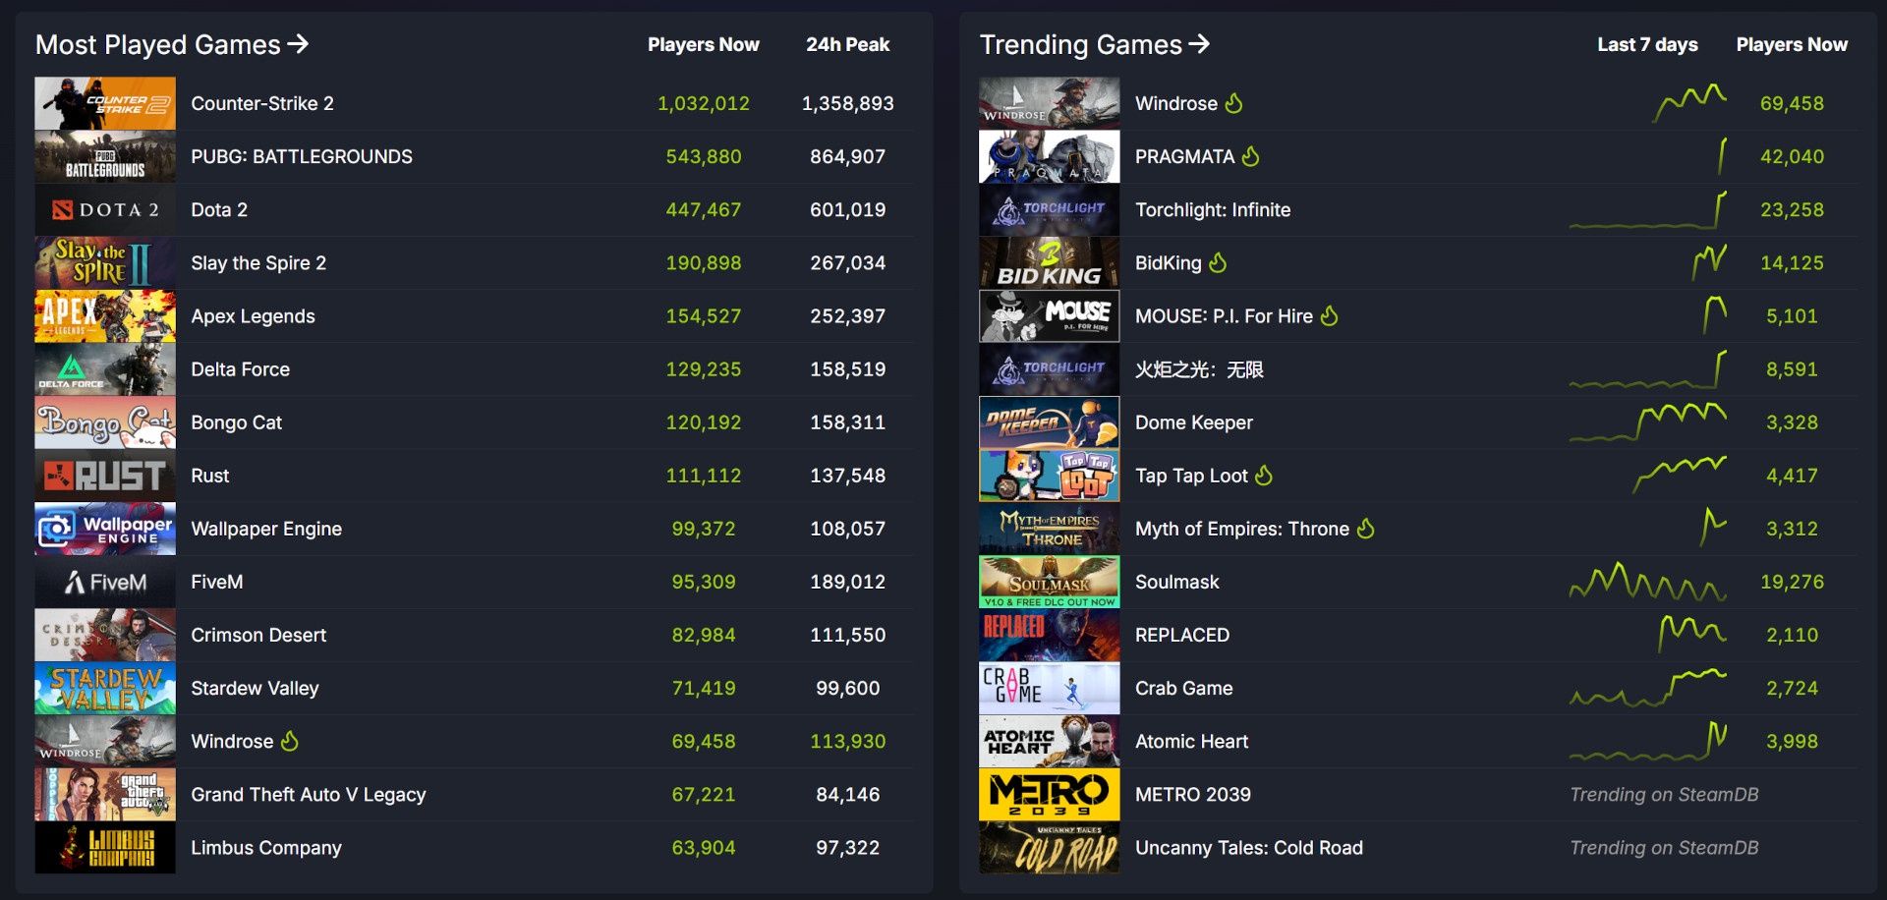Open the Dome Keeper cover image

[1050, 422]
